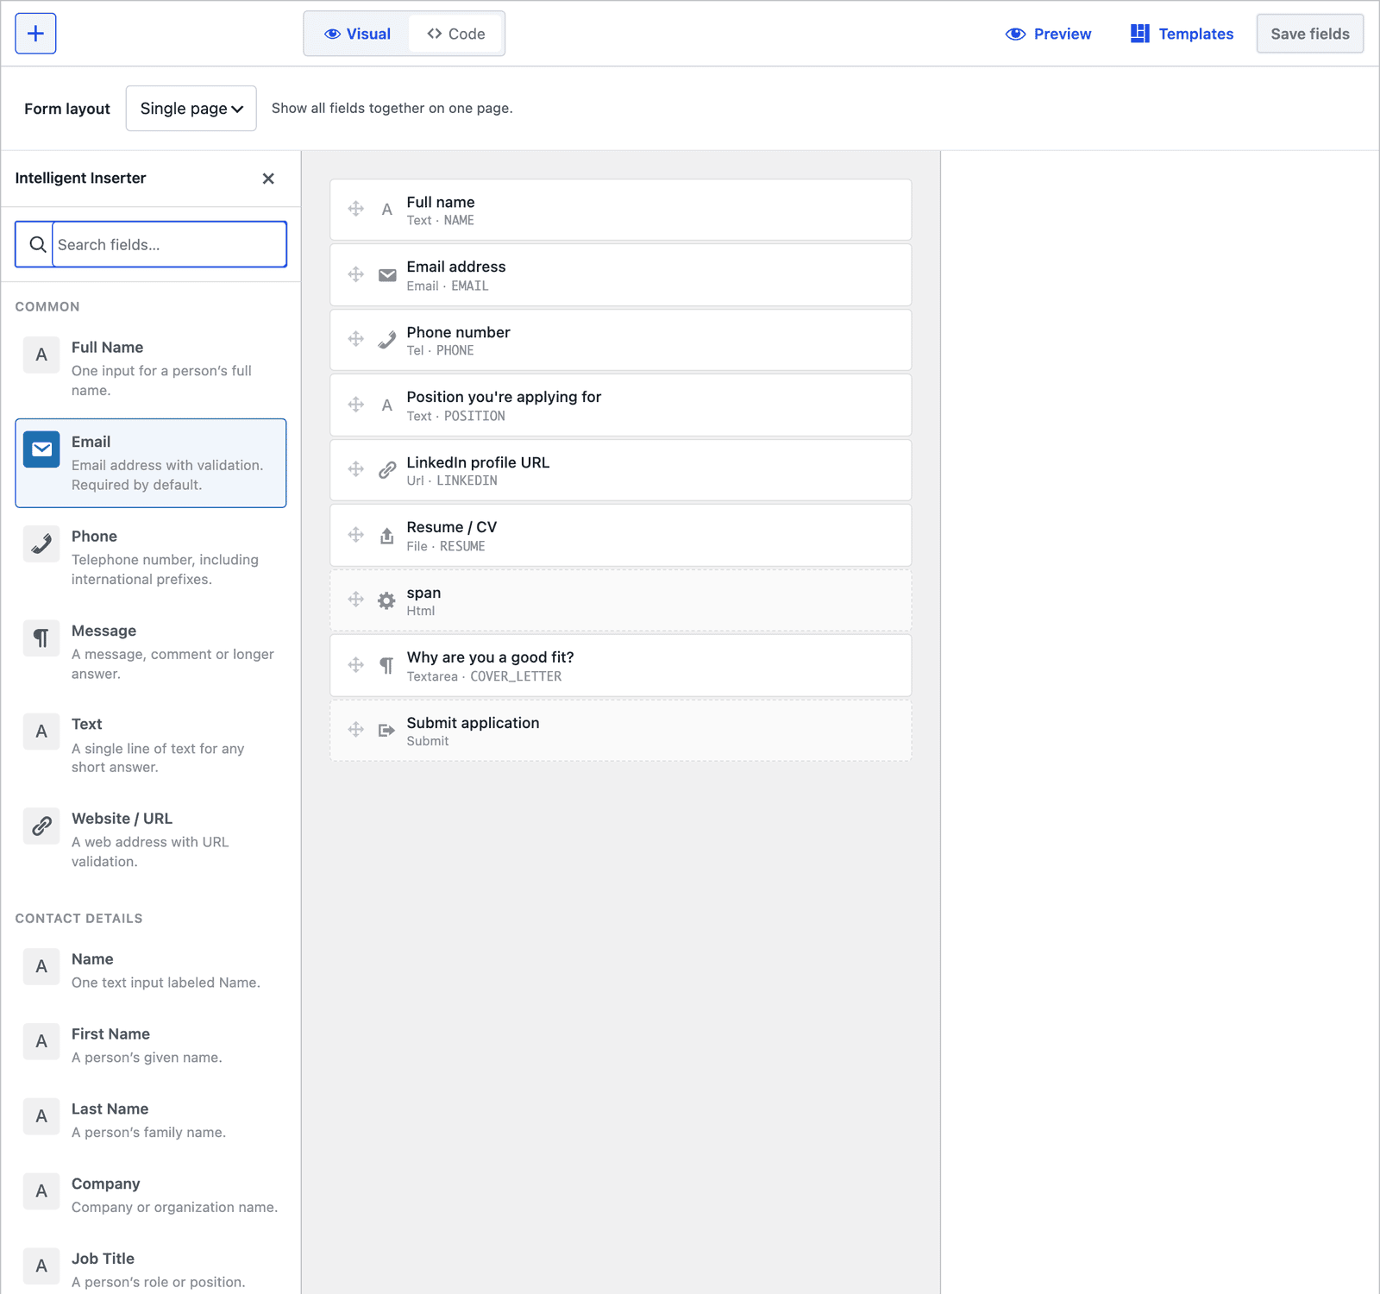This screenshot has width=1380, height=1294.
Task: Click the Website / URL link icon
Action: (x=41, y=826)
